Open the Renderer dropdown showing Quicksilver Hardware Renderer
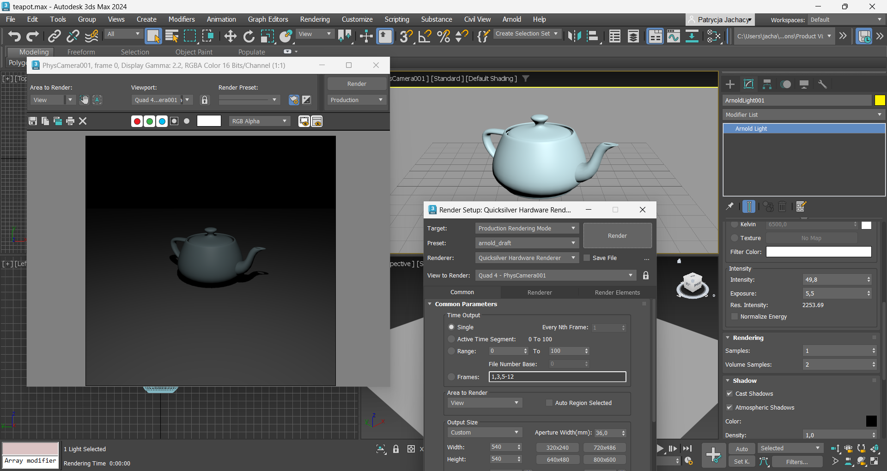Viewport: 887px width, 471px height. click(x=527, y=258)
